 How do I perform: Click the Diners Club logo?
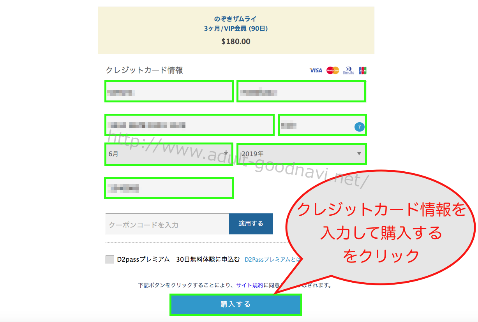[x=349, y=70]
